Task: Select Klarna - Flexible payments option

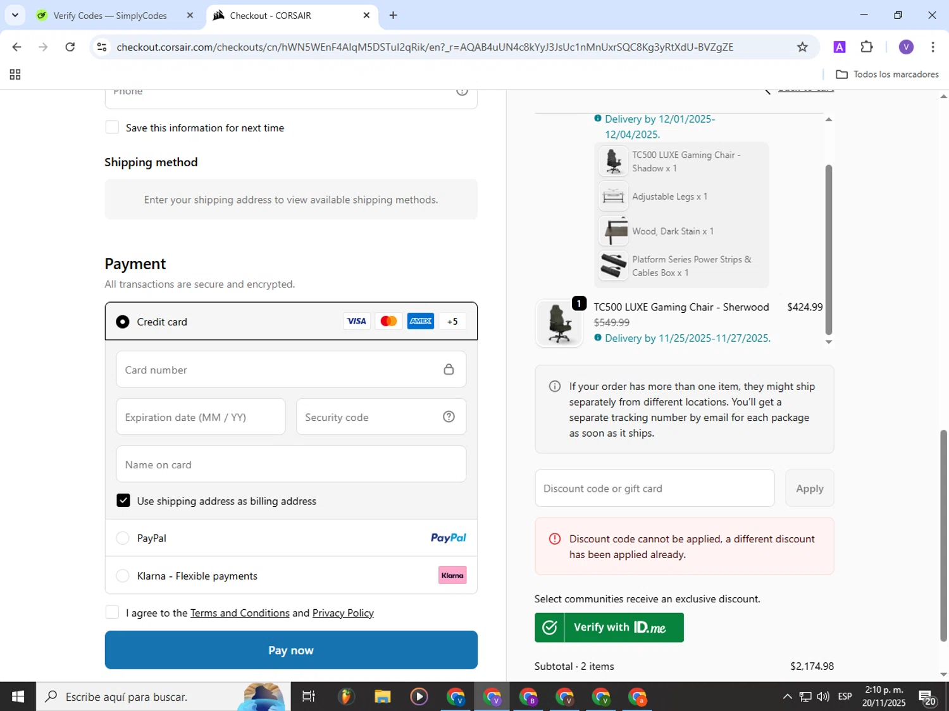Action: point(122,576)
